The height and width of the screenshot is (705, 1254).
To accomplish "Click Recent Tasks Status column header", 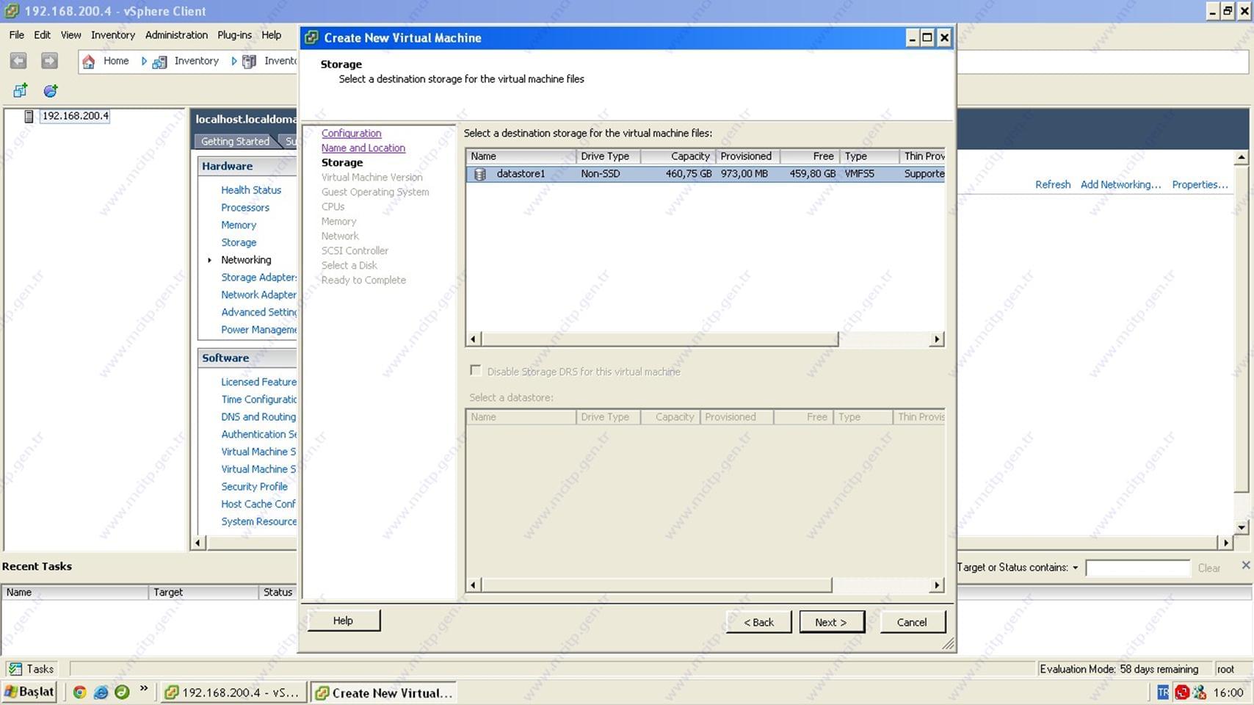I will tap(278, 592).
